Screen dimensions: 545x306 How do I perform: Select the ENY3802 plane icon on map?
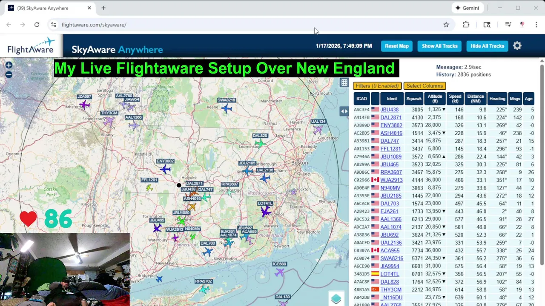(165, 169)
